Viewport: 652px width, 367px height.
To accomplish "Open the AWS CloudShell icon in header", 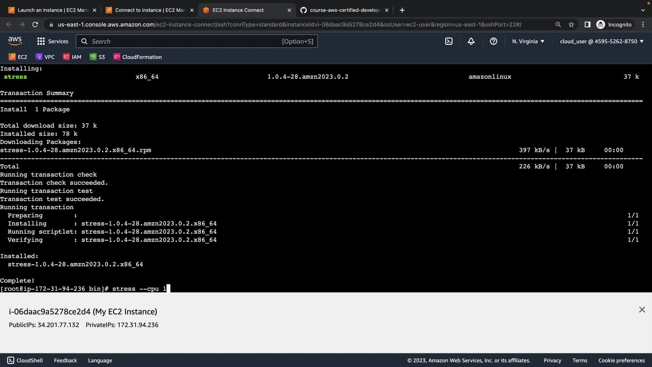I will point(449,41).
